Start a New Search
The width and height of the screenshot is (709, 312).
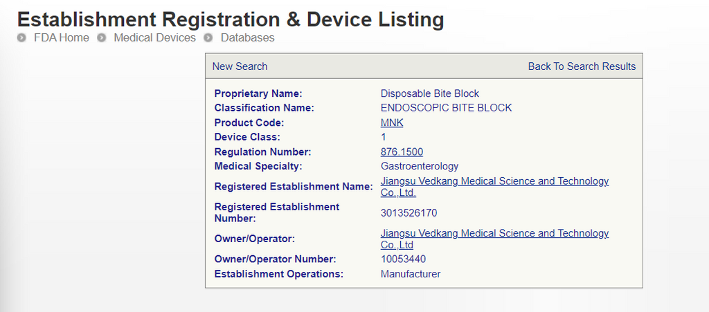click(x=240, y=66)
